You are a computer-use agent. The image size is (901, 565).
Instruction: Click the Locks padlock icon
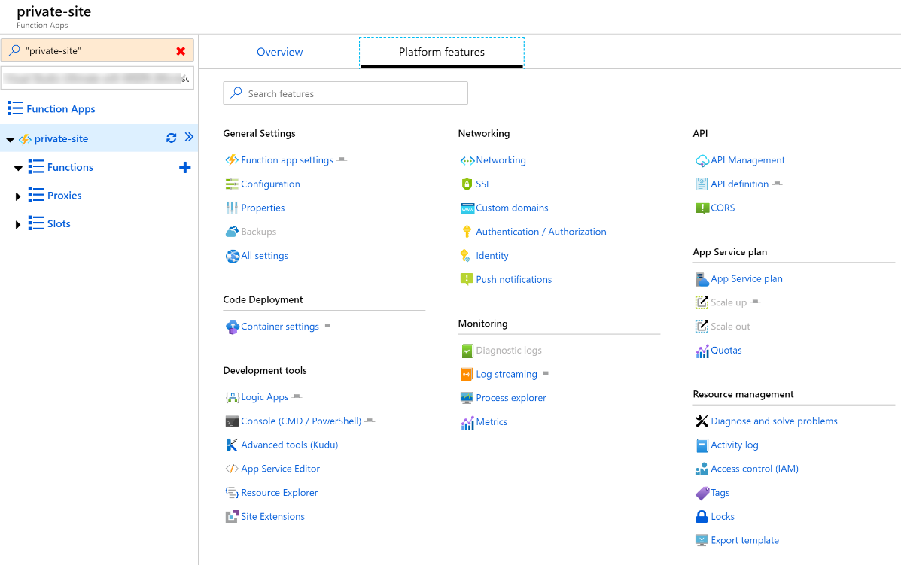pos(702,517)
